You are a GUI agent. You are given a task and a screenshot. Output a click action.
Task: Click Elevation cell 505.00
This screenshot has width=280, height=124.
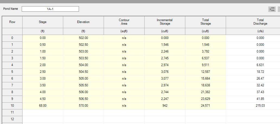tap(83, 79)
